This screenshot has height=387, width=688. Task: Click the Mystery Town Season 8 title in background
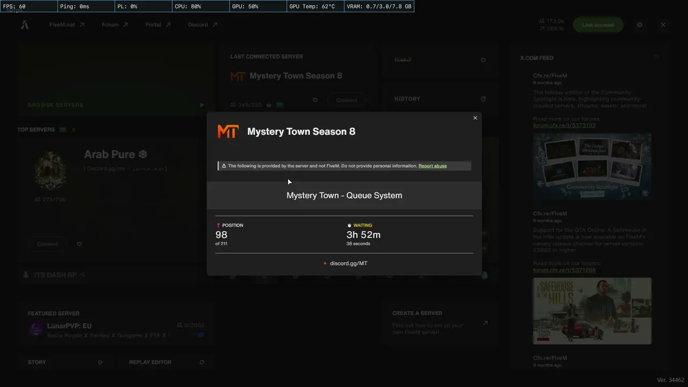[x=296, y=76]
